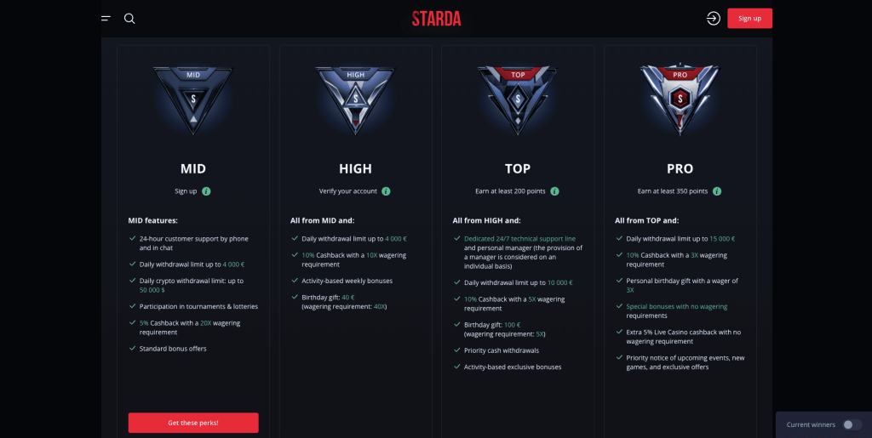Click the STARDA logo
This screenshot has height=438, width=872.
point(436,18)
